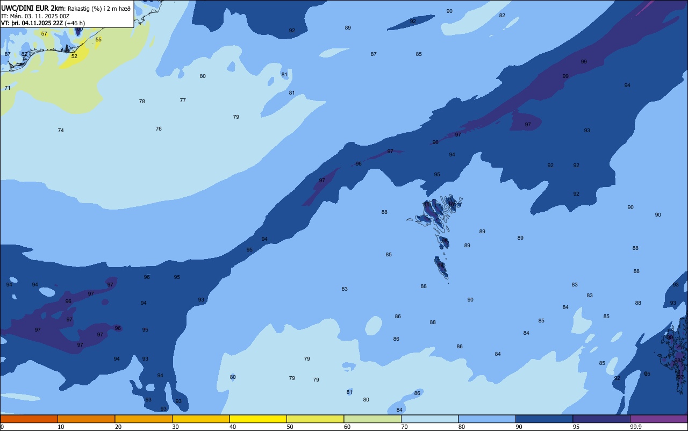Click the humidity value '55' on the map
The height and width of the screenshot is (431, 688).
98,40
